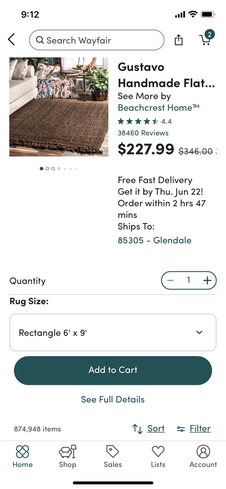Tap the Search Wayfair field
The width and height of the screenshot is (226, 489).
(x=97, y=40)
